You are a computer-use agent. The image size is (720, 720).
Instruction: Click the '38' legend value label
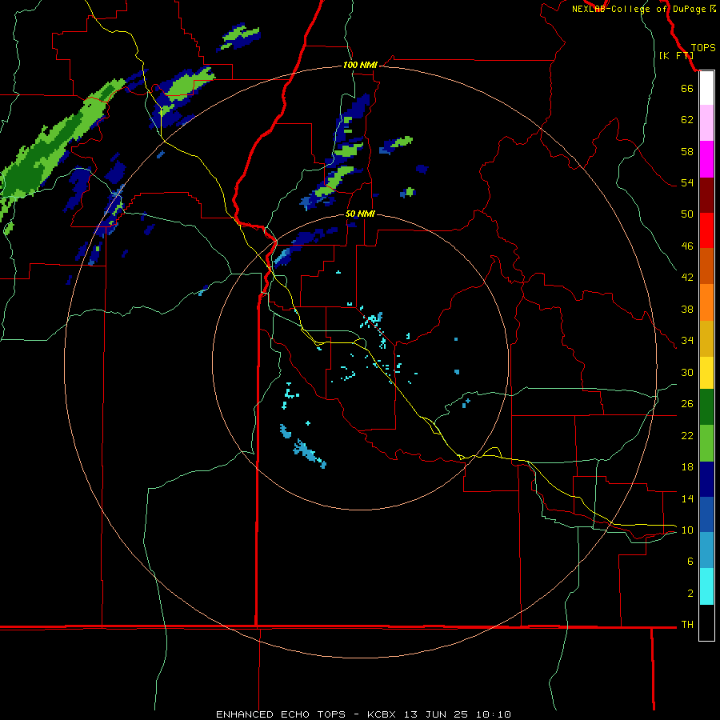(x=687, y=310)
